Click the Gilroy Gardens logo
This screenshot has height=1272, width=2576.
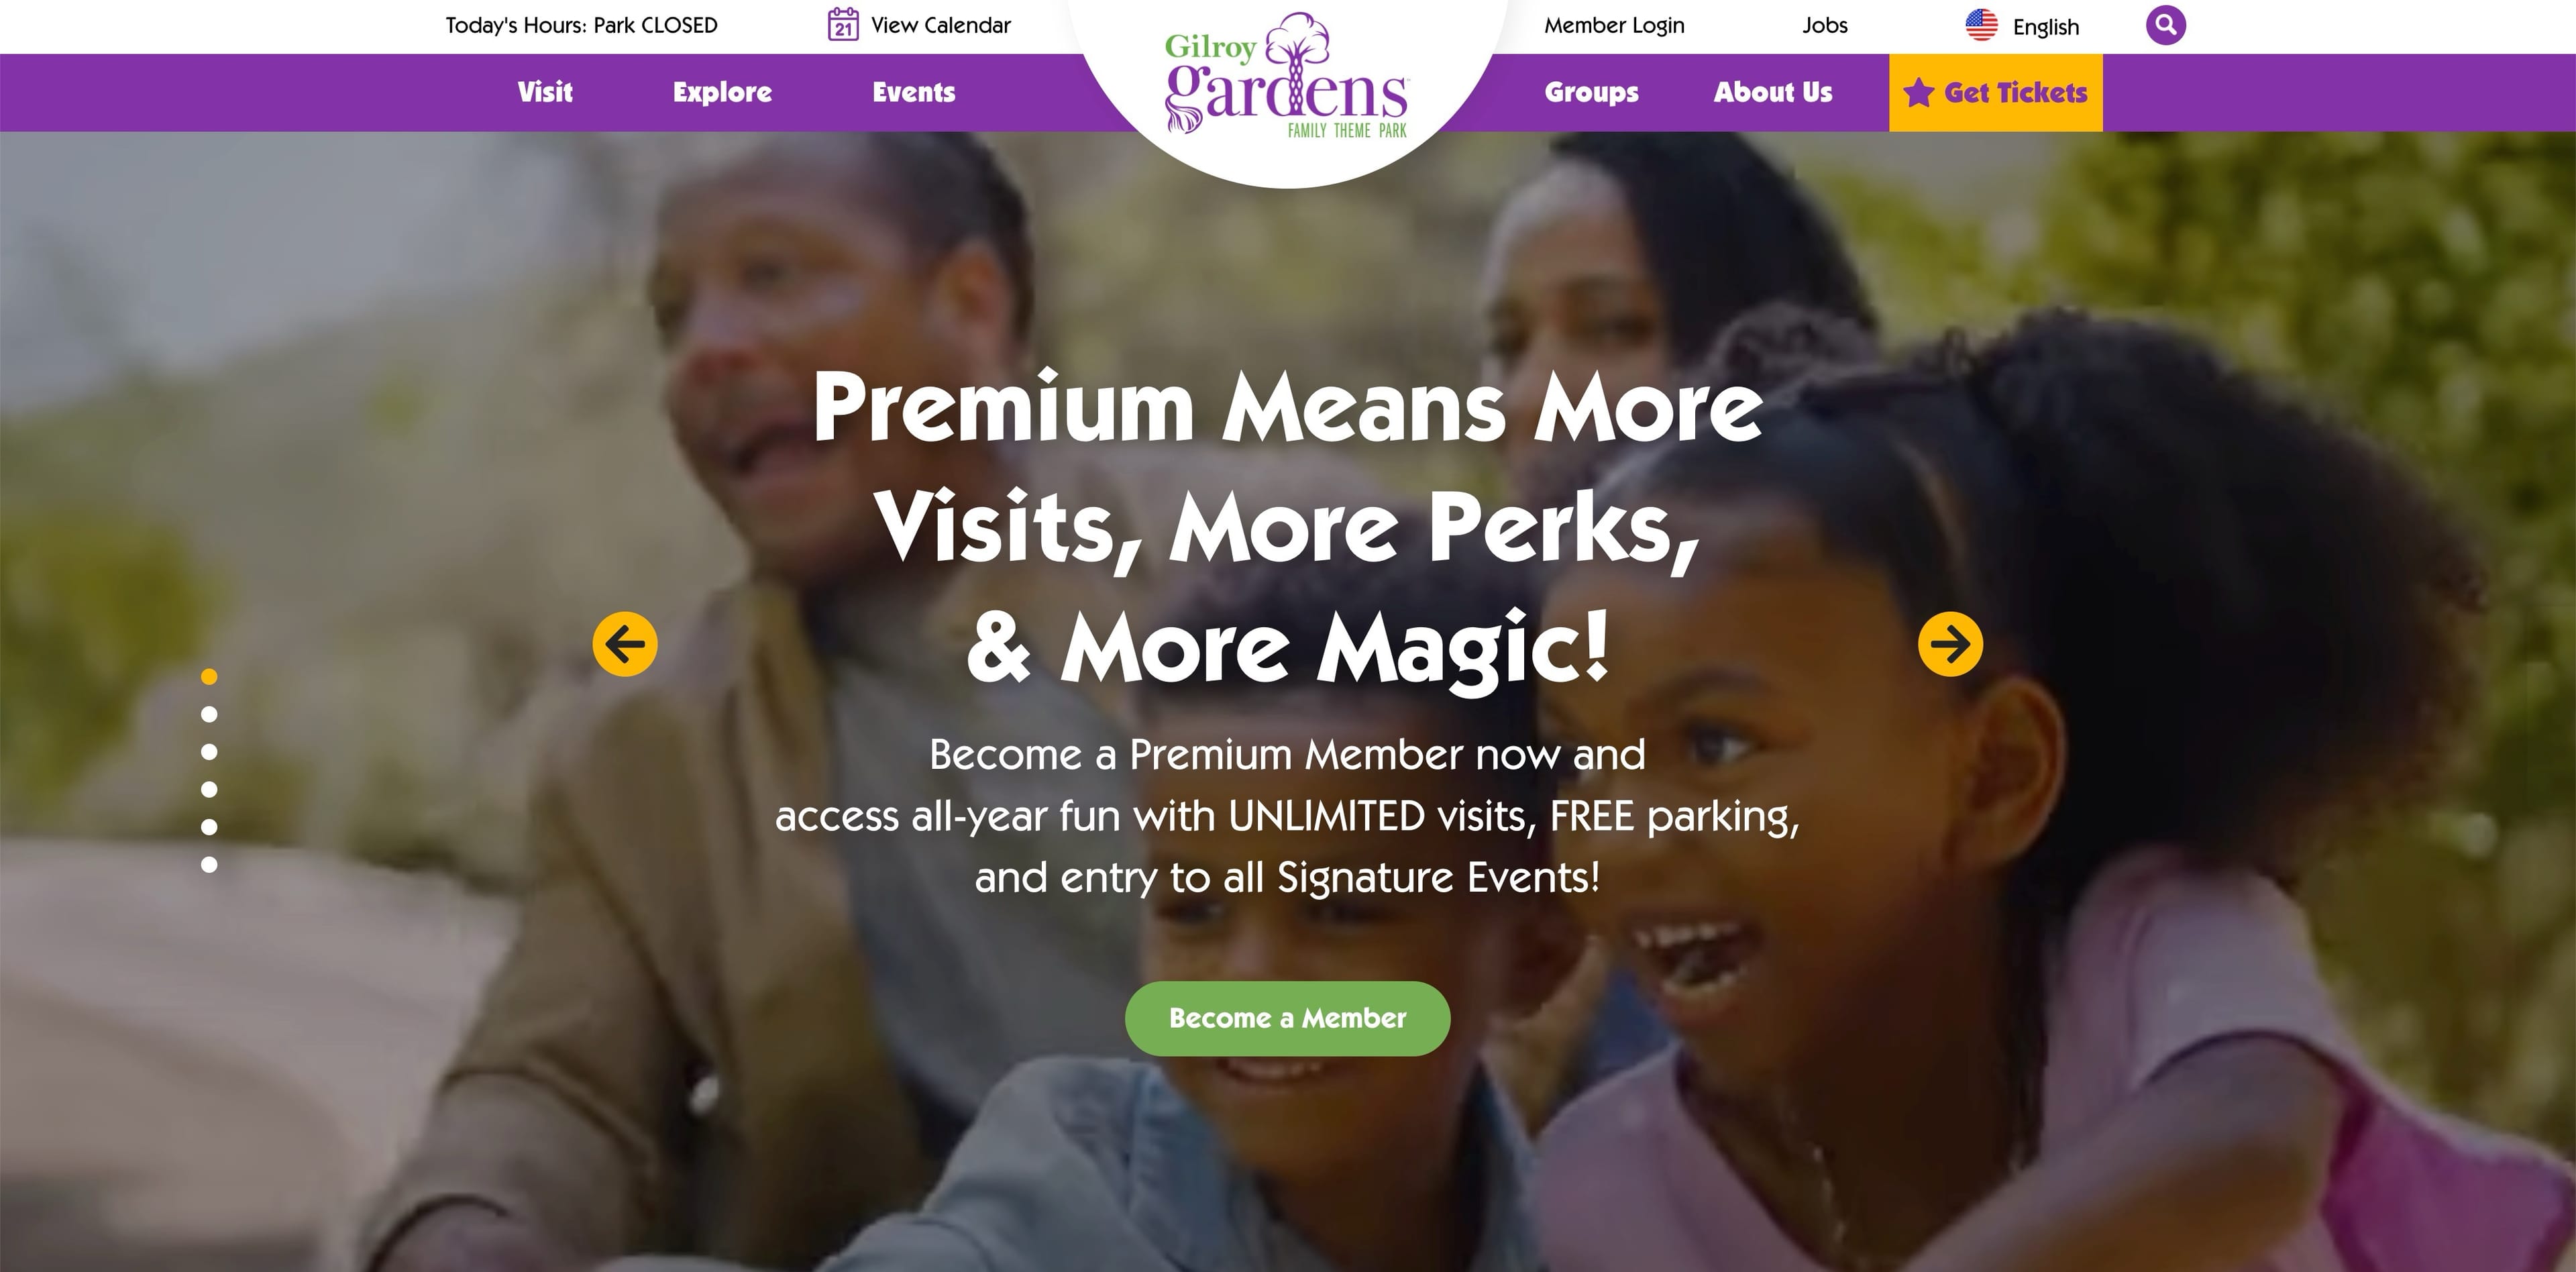tap(1287, 76)
